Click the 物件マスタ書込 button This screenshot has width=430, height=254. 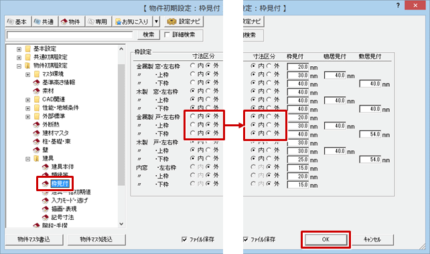[x=34, y=239]
